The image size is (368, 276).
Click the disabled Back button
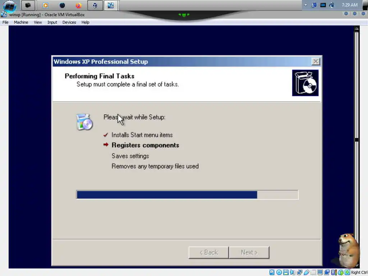(208, 253)
